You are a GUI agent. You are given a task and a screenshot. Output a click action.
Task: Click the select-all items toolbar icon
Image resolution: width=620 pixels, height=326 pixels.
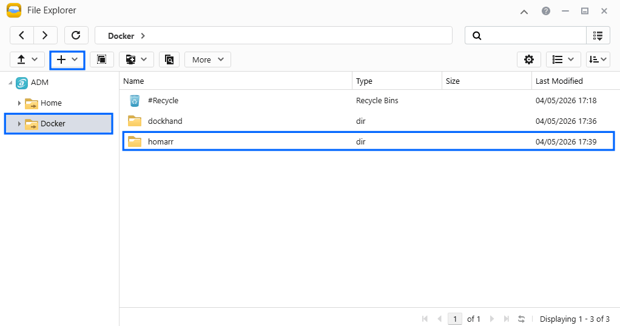click(x=101, y=59)
